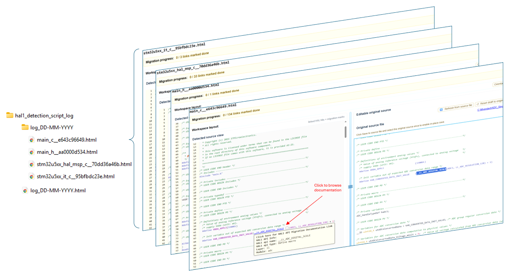Click the Chrome icon beside main_c__e643c96649.html
510x271 pixels.
pos(32,140)
